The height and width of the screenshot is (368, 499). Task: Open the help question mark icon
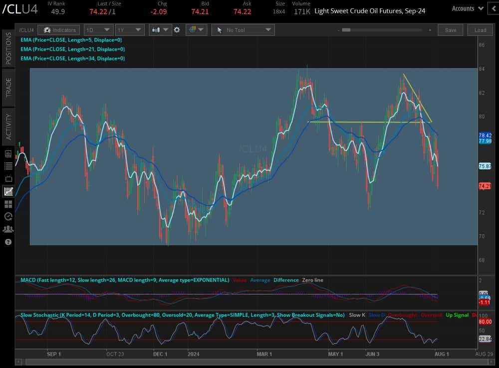8,243
